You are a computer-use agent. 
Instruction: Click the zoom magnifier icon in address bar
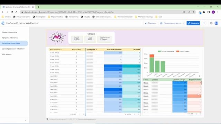(x=184, y=12)
